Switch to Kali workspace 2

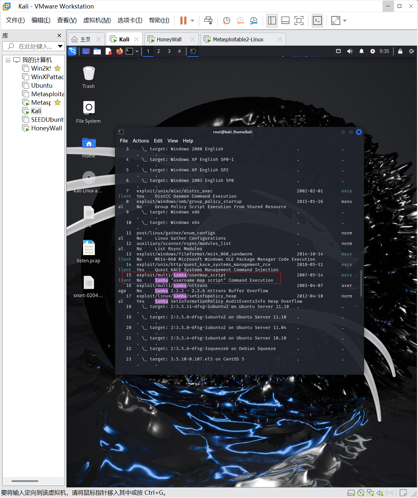click(x=159, y=51)
